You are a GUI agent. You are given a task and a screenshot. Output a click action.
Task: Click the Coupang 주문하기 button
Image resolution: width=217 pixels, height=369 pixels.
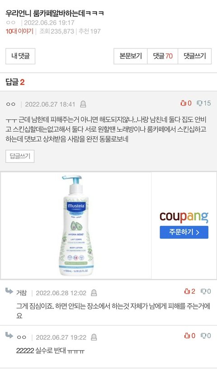tap(184, 232)
